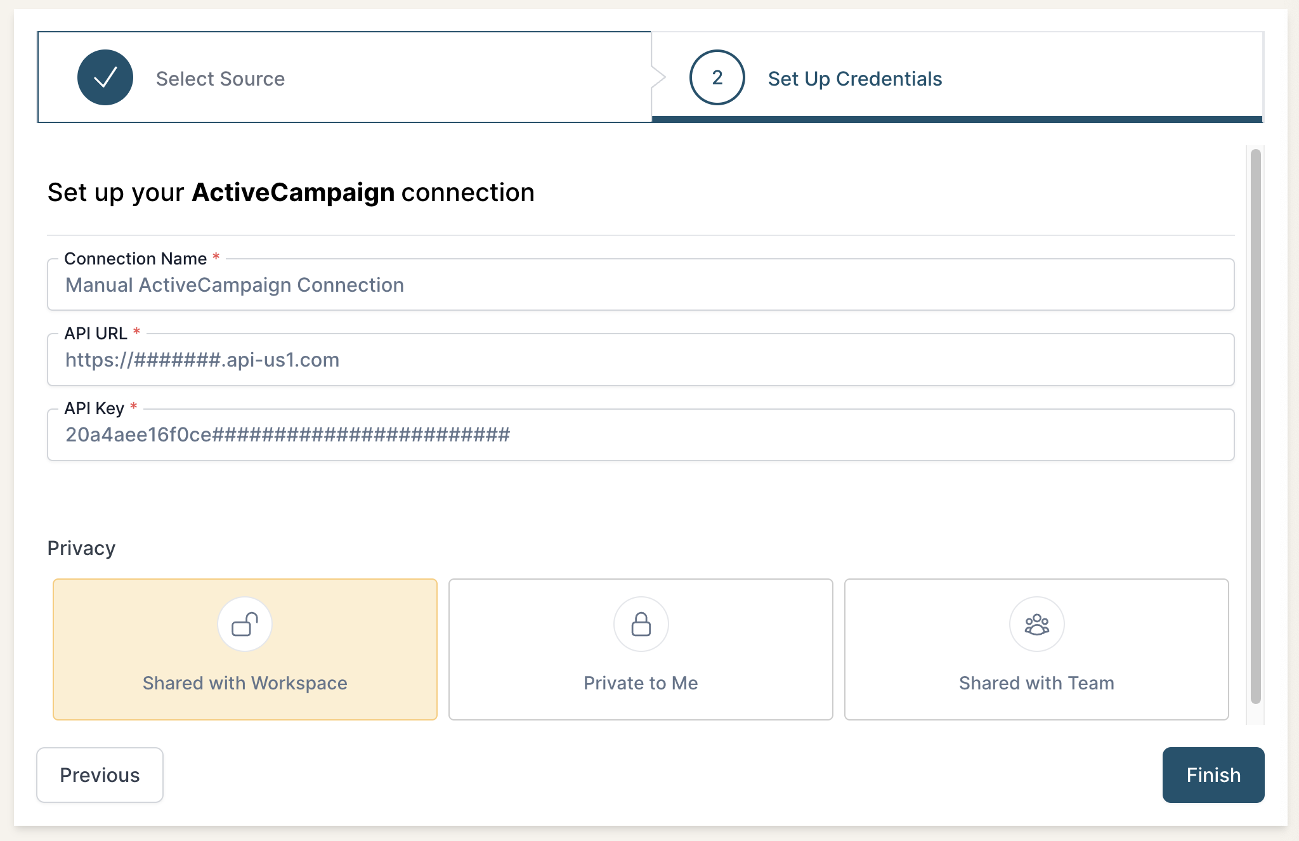Image resolution: width=1299 pixels, height=841 pixels.
Task: Click the checkmark icon on Select Source step
Action: (x=105, y=77)
